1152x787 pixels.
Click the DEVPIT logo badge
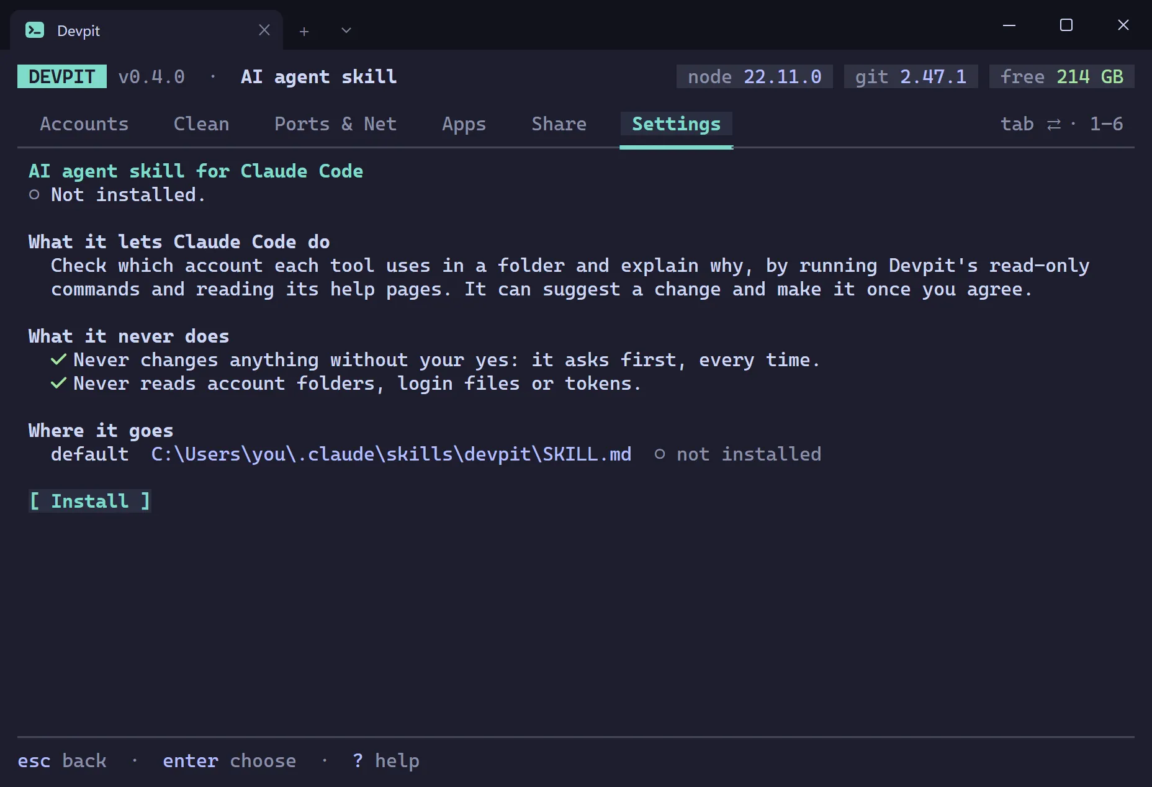62,76
